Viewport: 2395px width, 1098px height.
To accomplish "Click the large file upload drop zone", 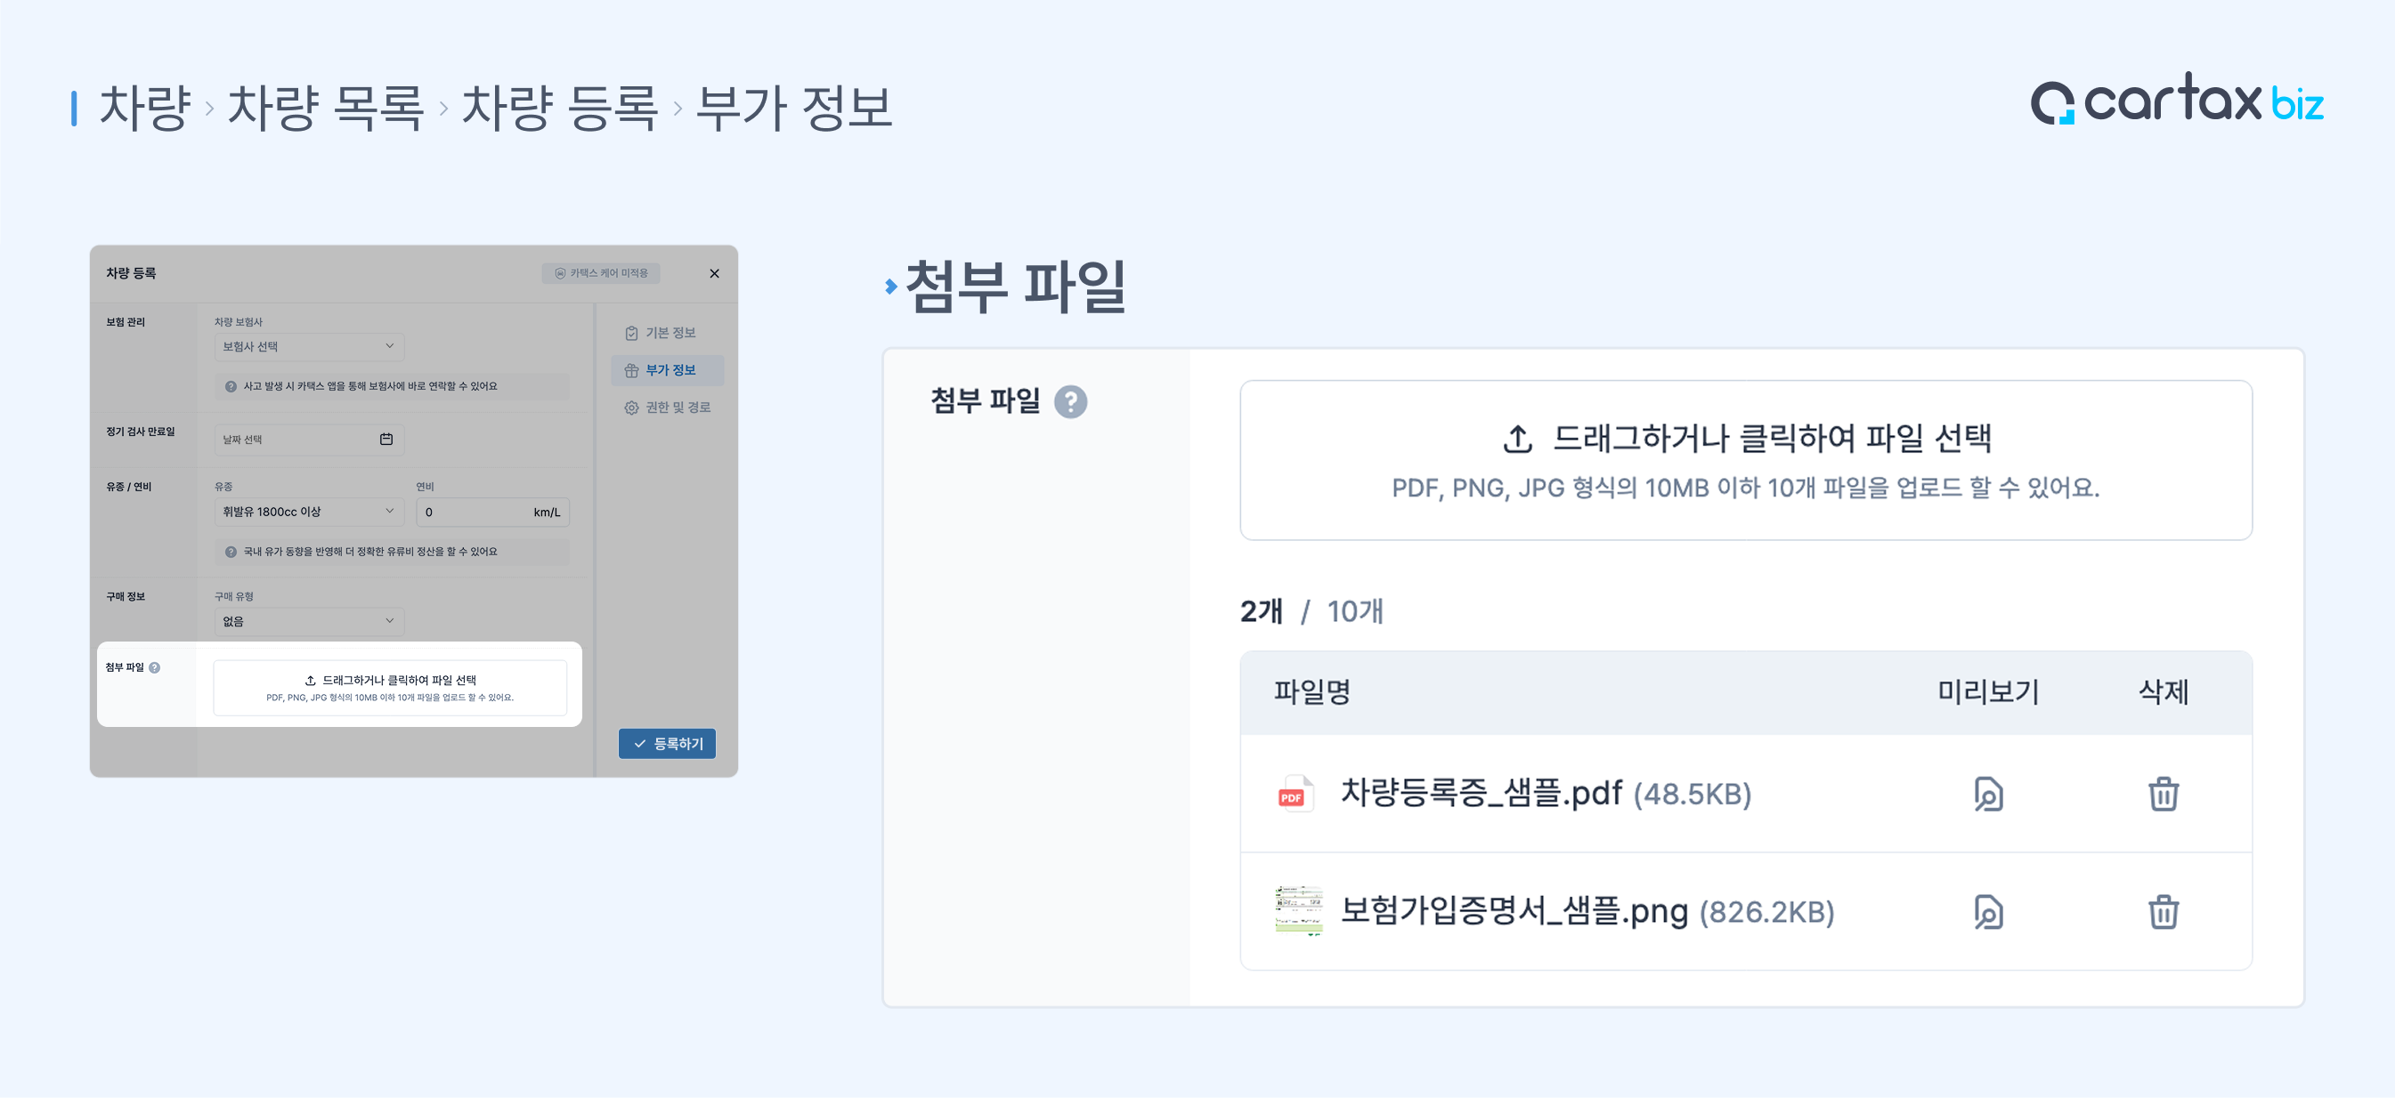I will pyautogui.click(x=1745, y=460).
